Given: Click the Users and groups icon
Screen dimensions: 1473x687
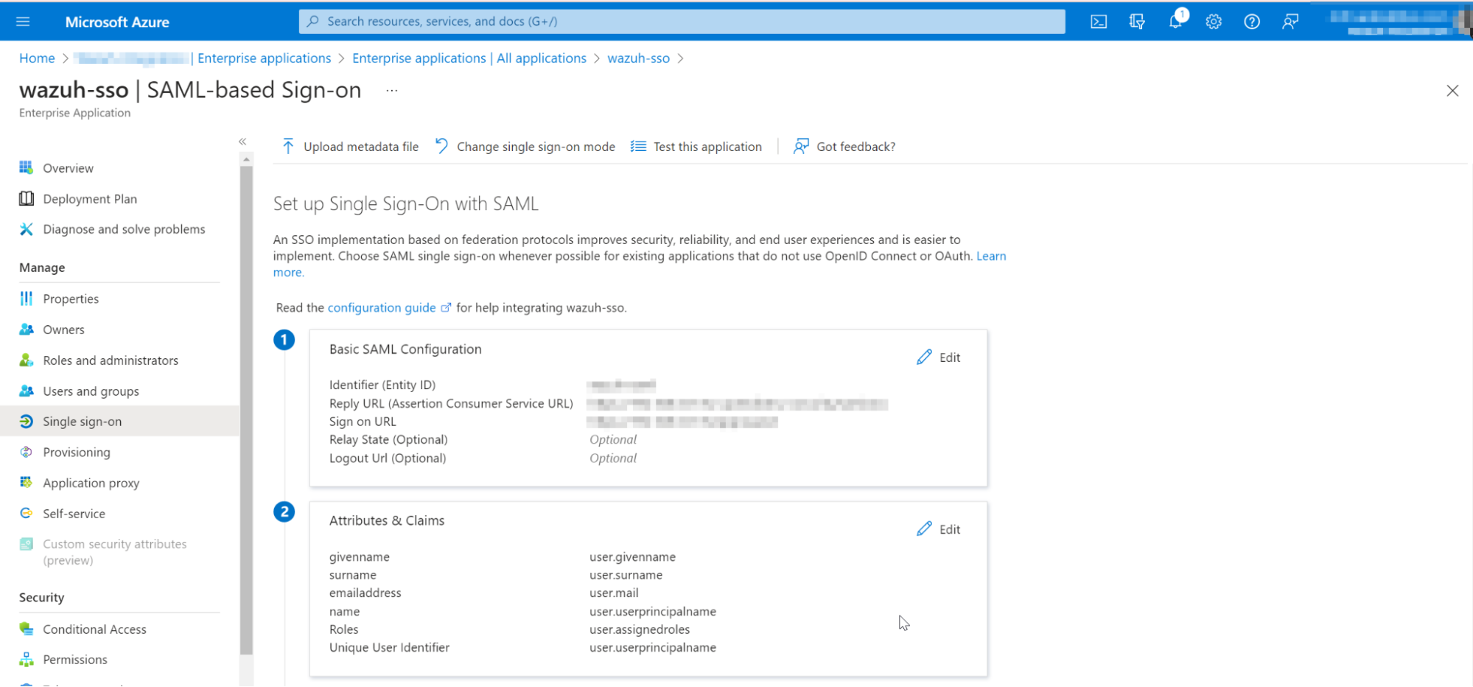Looking at the screenshot, I should click(27, 391).
